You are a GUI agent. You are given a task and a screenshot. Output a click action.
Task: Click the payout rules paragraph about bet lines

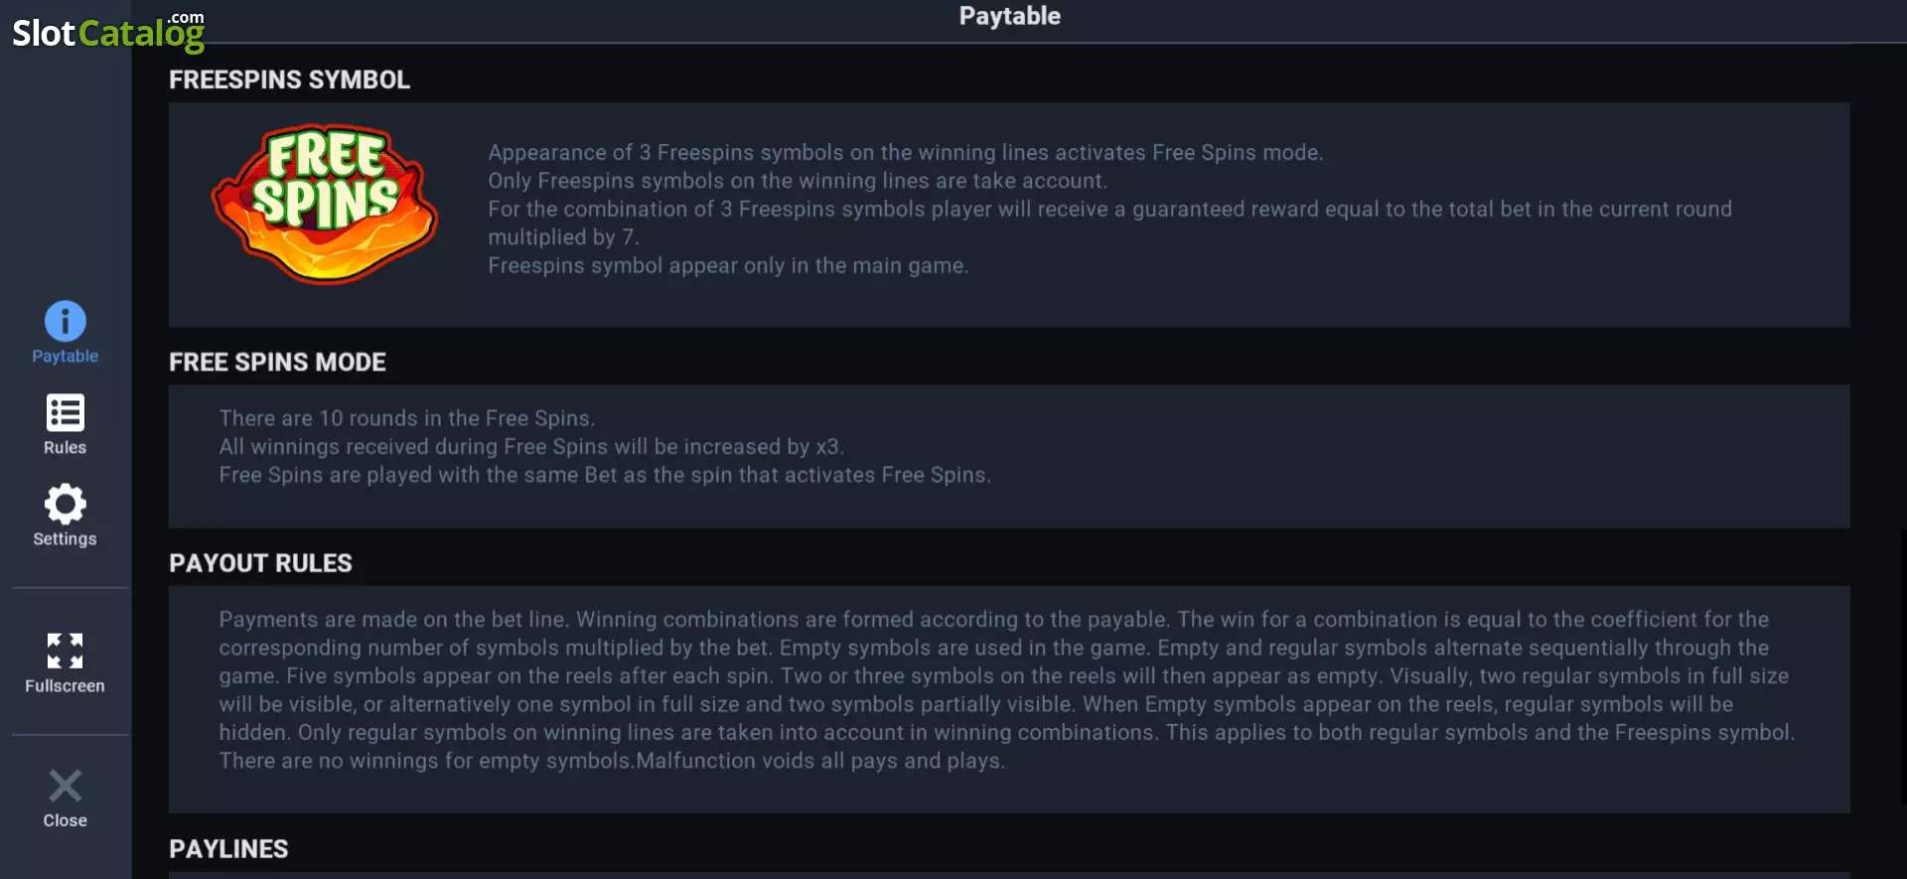1007,689
